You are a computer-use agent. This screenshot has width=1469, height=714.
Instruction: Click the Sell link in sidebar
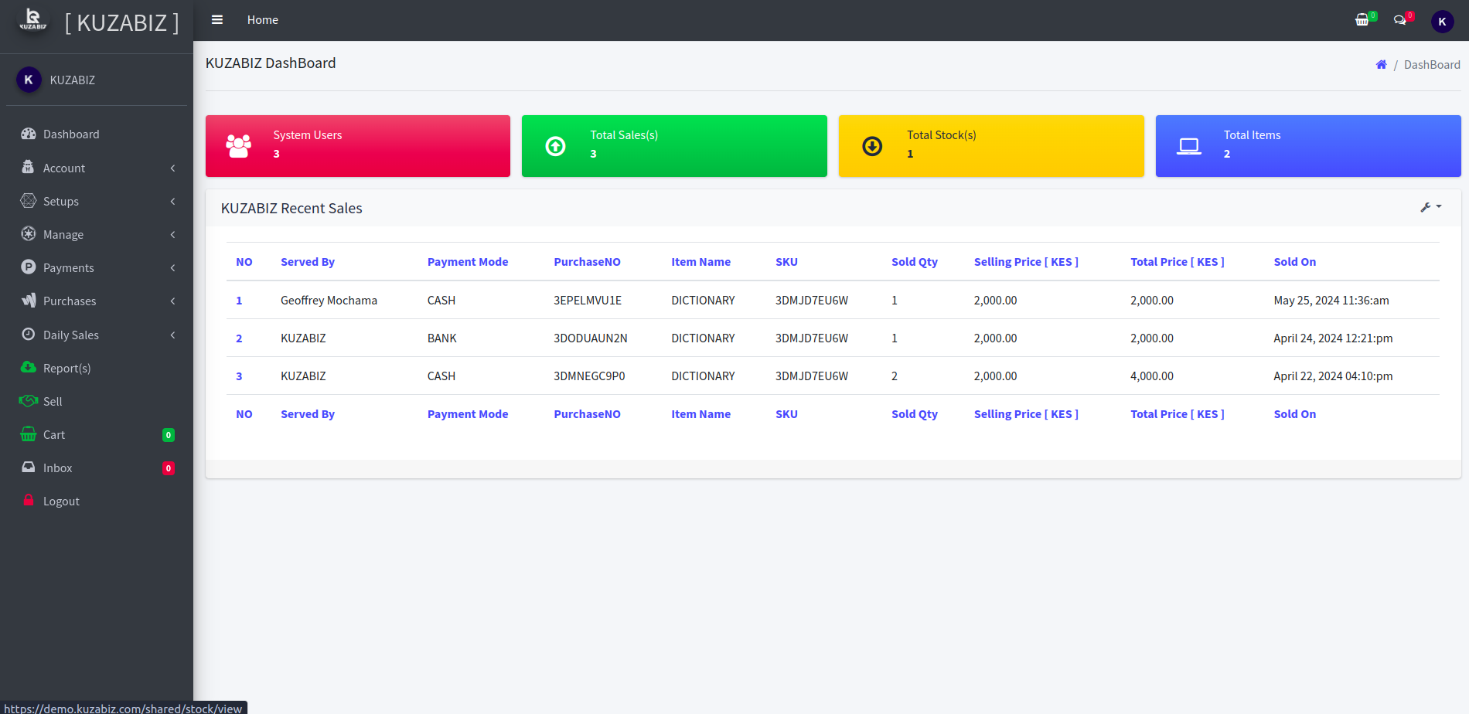(x=53, y=402)
